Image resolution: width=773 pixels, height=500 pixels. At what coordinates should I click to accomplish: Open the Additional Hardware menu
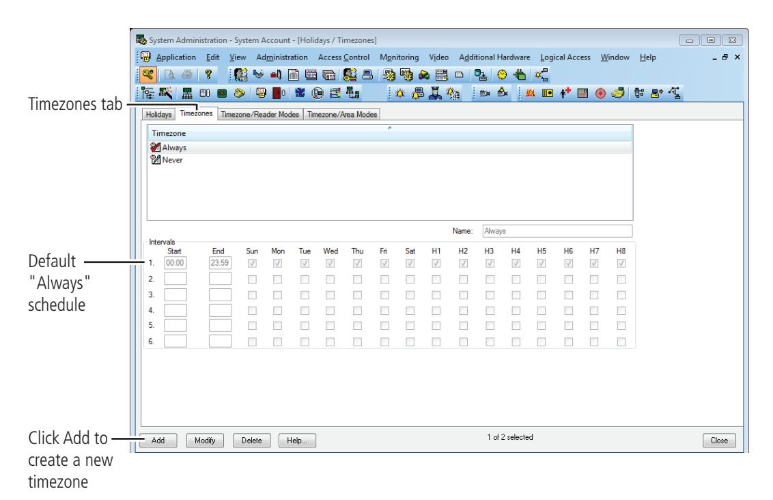(x=494, y=57)
